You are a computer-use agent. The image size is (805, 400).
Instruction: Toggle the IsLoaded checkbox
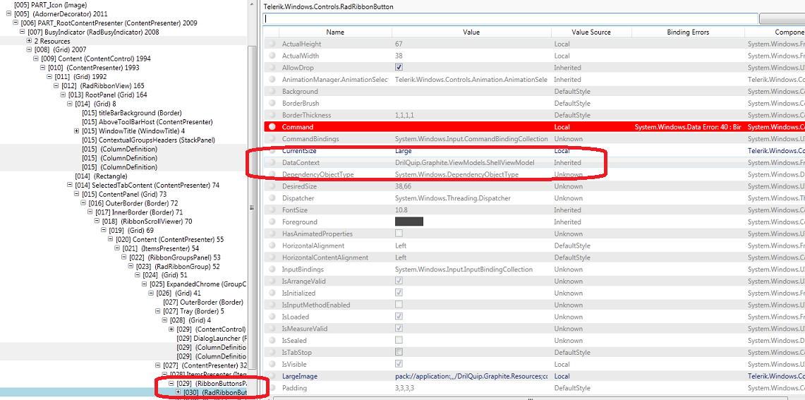click(399, 317)
